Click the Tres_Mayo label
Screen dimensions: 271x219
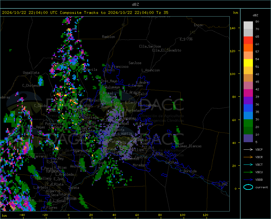109,81
